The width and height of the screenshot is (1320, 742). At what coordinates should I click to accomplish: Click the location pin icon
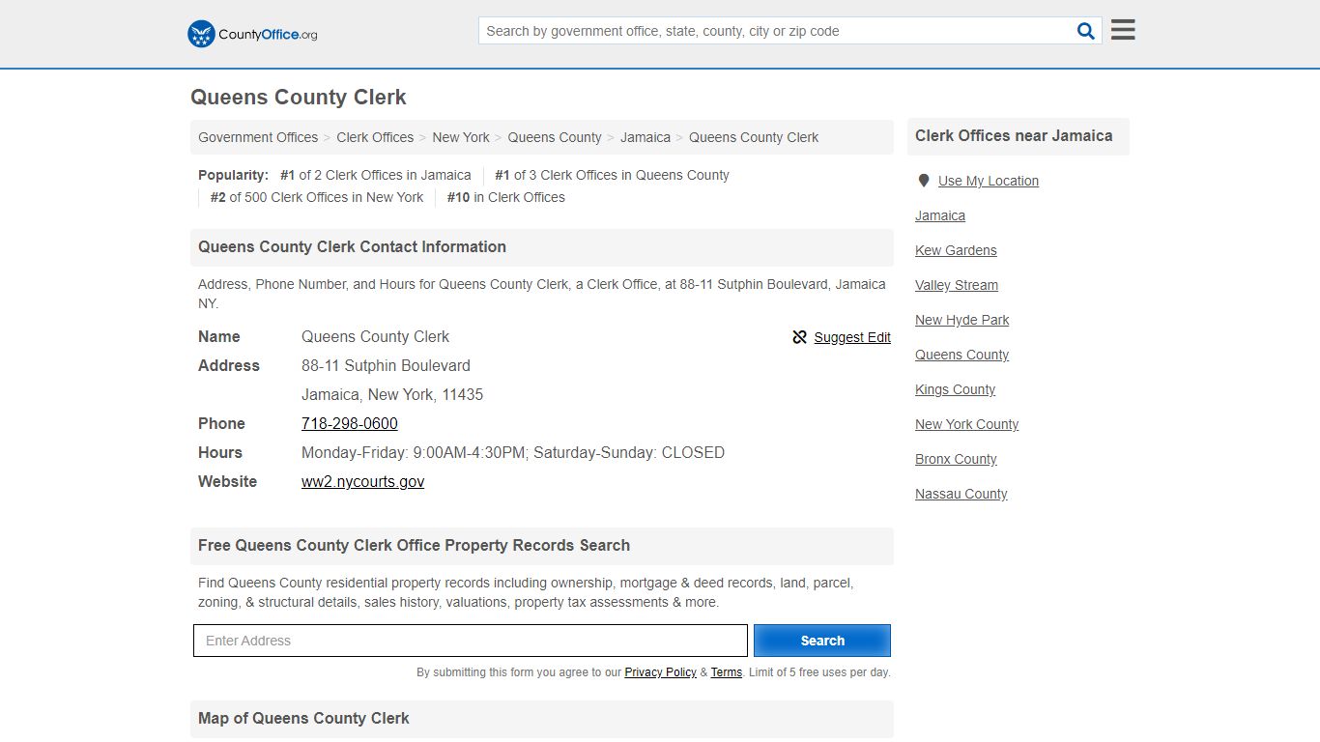click(x=924, y=181)
